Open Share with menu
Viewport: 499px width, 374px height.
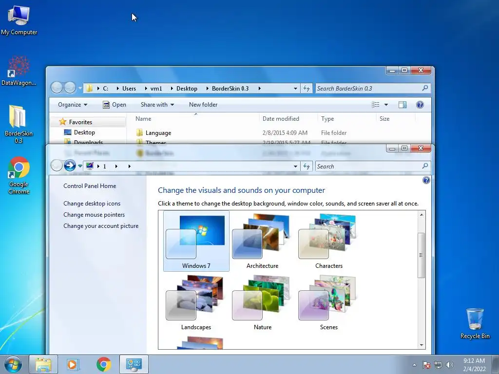(157, 105)
